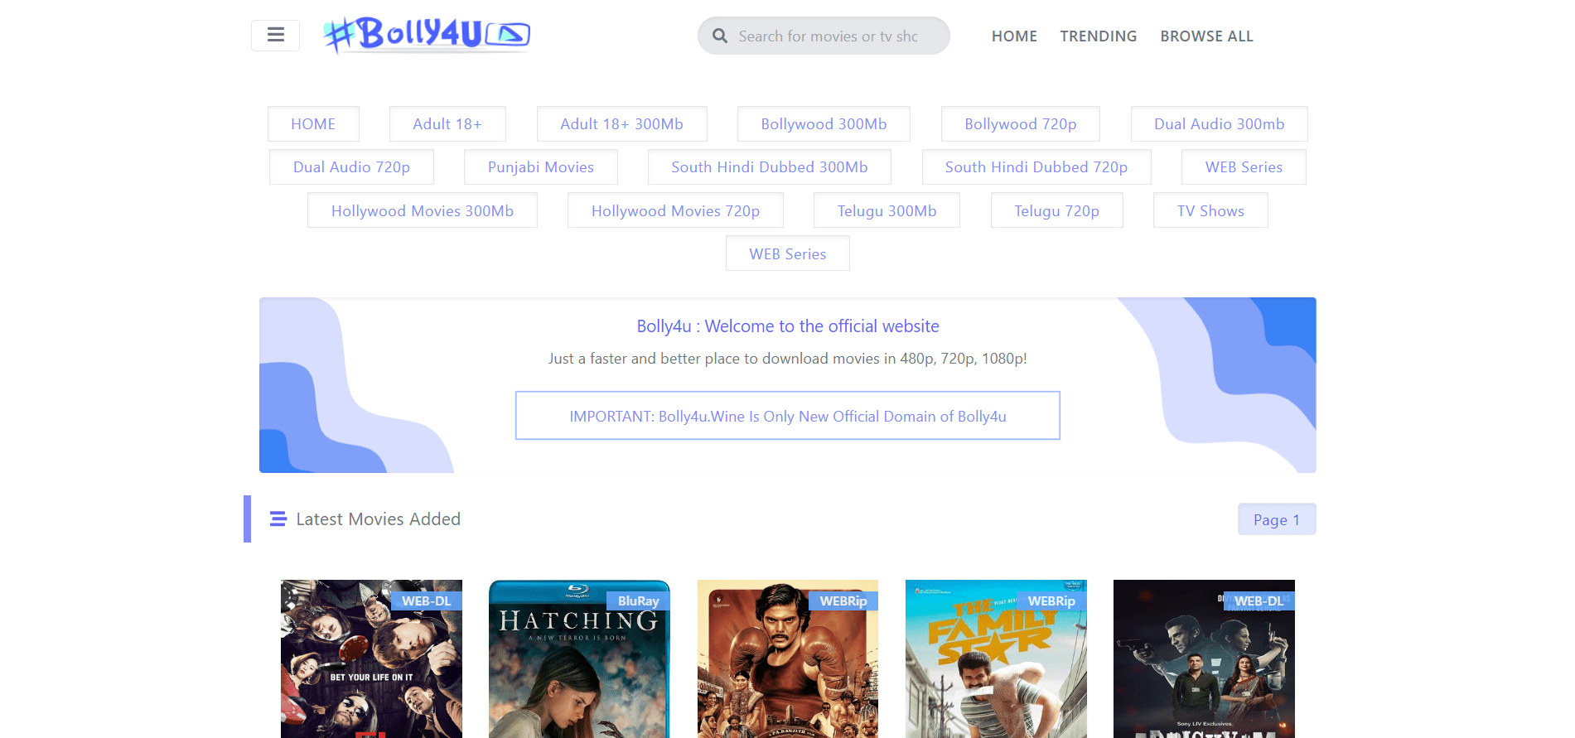Image resolution: width=1575 pixels, height=738 pixels.
Task: Open Dual Audio 720p category
Action: pos(351,166)
